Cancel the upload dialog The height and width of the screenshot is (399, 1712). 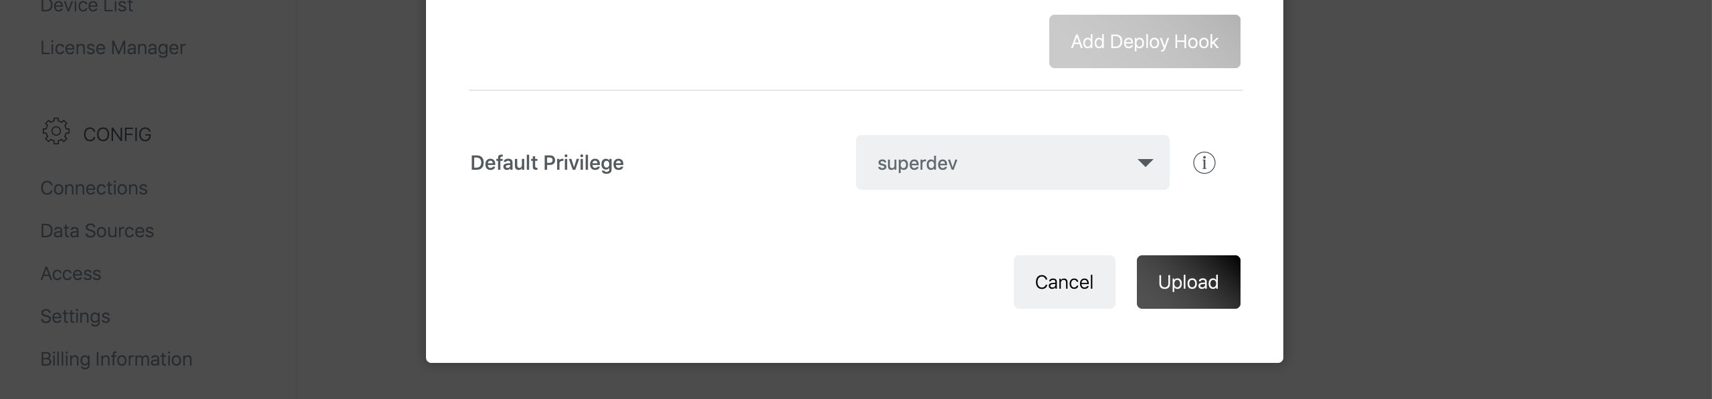tap(1063, 282)
